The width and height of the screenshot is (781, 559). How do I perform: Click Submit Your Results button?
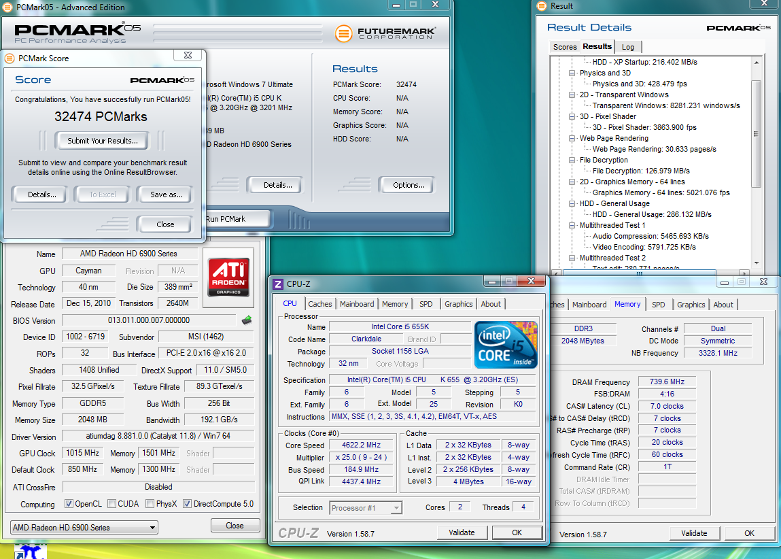point(103,141)
